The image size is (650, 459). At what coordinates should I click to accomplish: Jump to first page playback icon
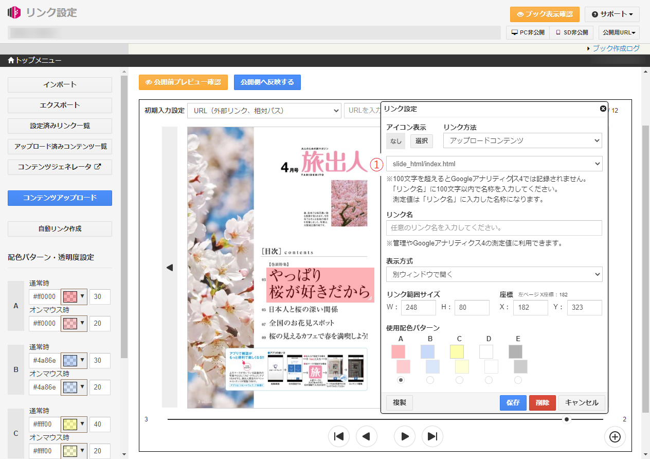pyautogui.click(x=339, y=436)
